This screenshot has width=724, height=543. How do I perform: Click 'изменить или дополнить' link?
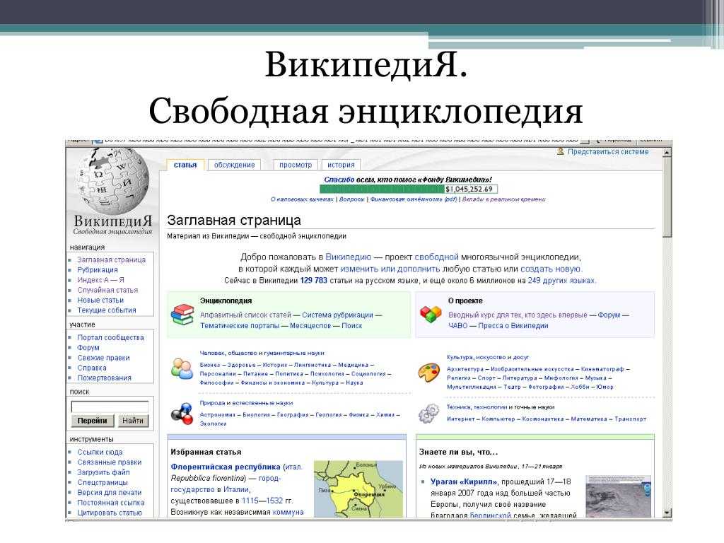point(390,269)
